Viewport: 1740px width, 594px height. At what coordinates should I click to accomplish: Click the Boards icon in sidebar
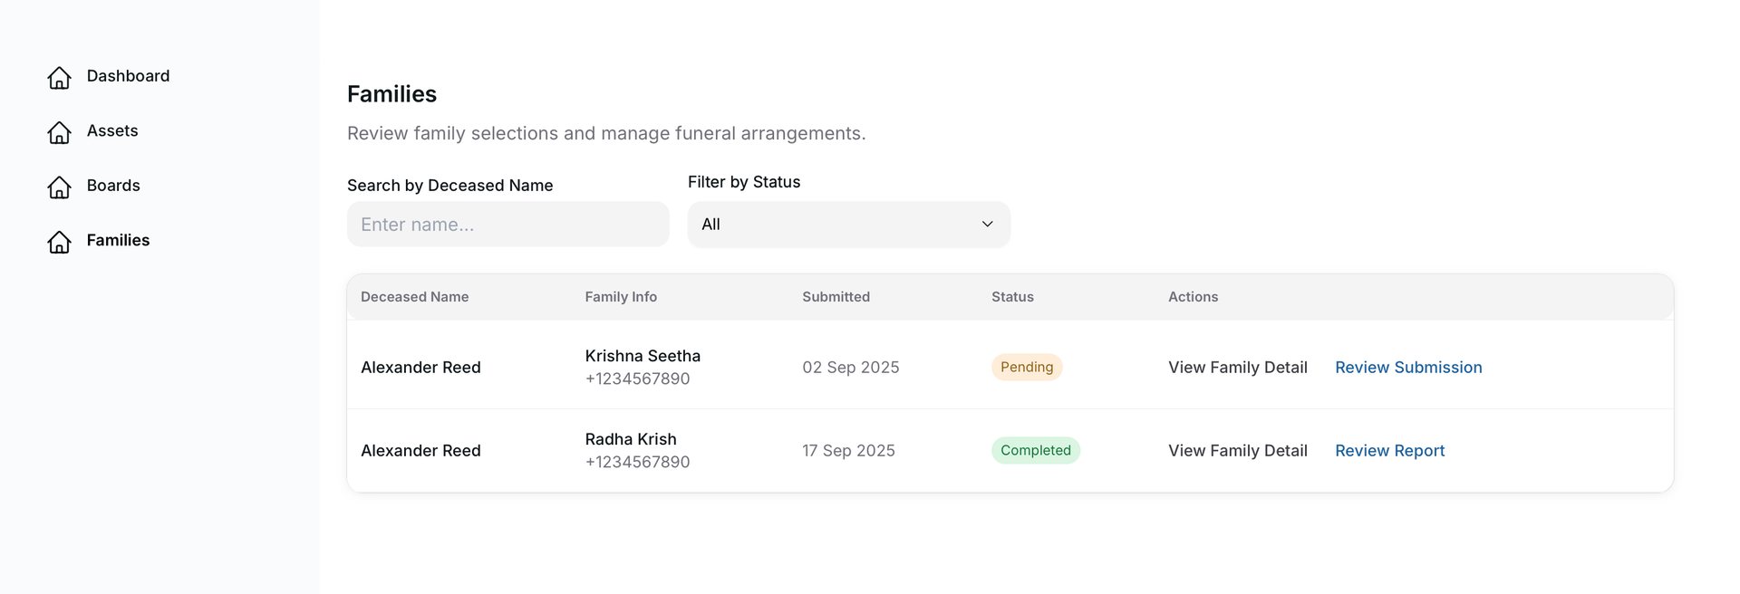(60, 187)
